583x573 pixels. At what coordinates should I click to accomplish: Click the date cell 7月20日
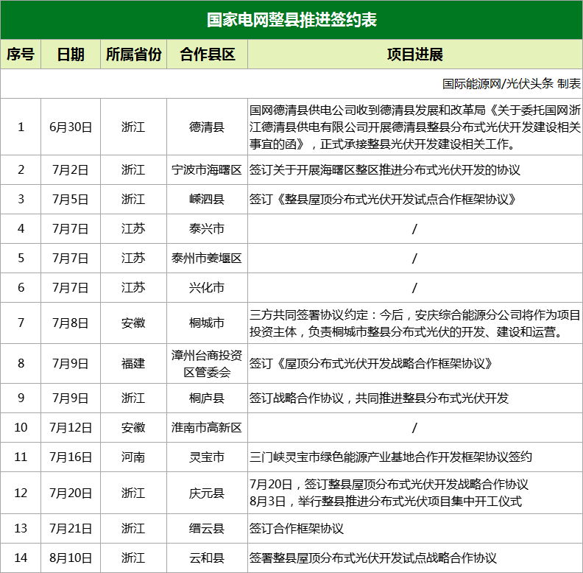(70, 493)
